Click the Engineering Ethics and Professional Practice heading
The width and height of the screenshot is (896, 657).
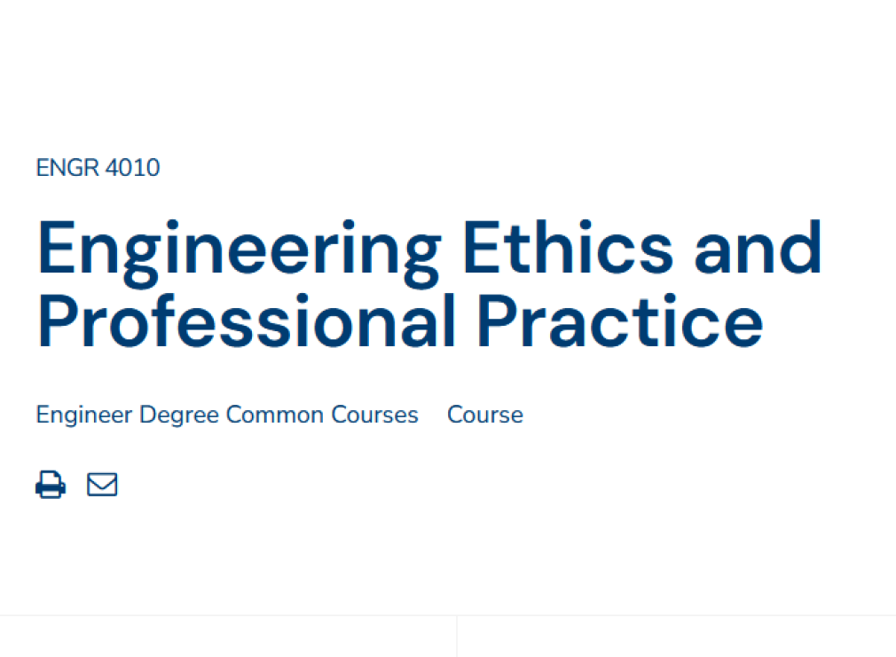click(x=429, y=283)
